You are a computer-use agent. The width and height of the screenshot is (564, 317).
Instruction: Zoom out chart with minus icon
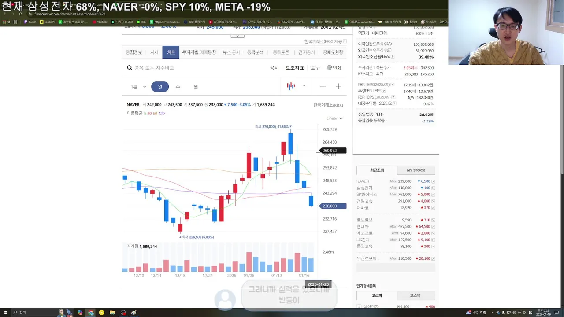coord(323,86)
